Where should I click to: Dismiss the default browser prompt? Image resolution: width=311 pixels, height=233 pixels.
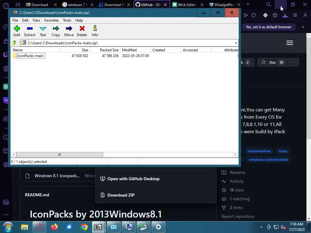pyautogui.click(x=303, y=27)
